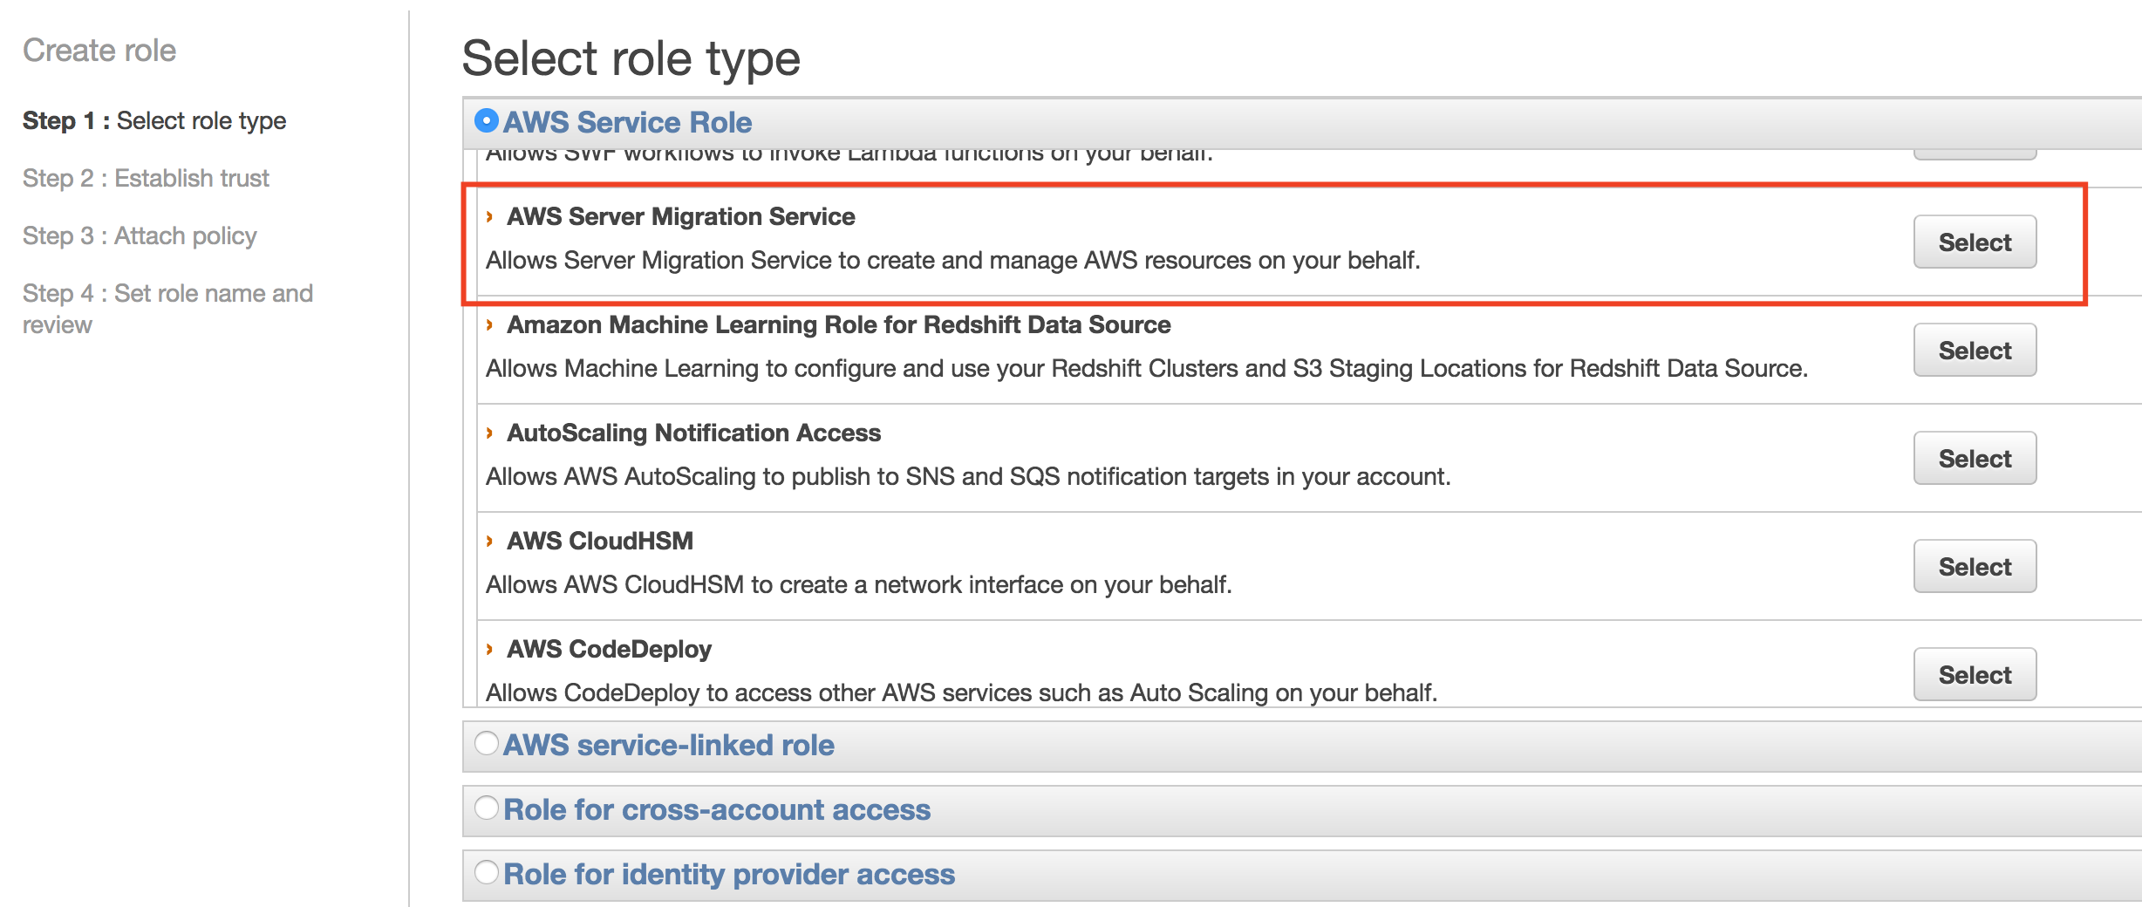The width and height of the screenshot is (2142, 907).
Task: Pick Role for identity provider access radio
Action: pos(486,872)
